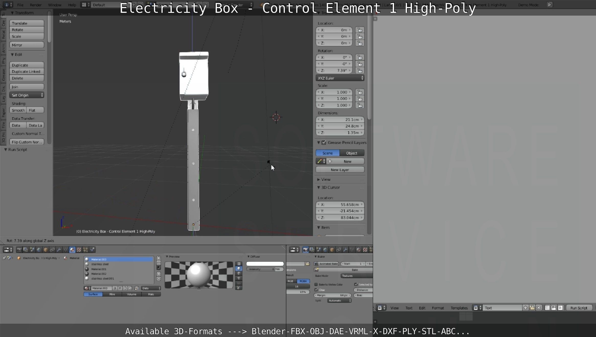Viewport: 596px width, 337px height.
Task: Toggle lock for Scale Y
Action: coord(360,99)
